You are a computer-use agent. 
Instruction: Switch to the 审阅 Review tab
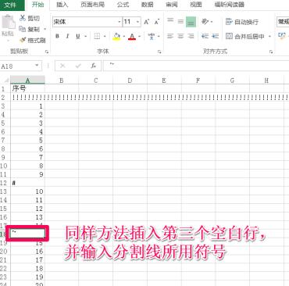[x=172, y=5]
